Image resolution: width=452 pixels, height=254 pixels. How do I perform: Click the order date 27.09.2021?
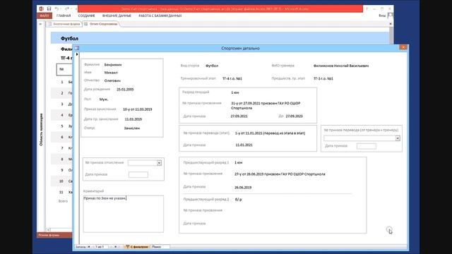(239, 116)
